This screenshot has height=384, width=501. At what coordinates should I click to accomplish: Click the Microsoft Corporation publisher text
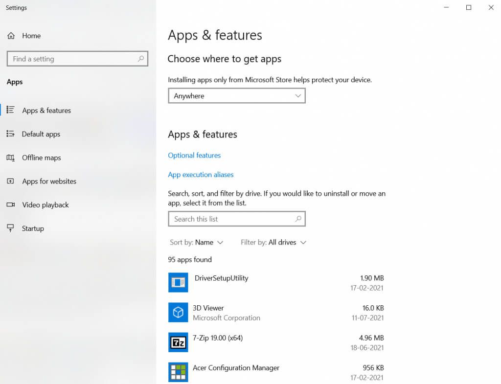[x=227, y=318]
